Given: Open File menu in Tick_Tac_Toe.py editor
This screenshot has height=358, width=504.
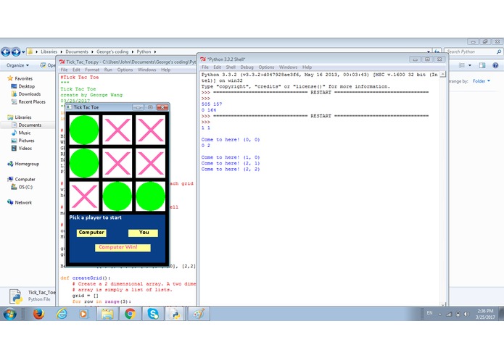Looking at the screenshot, I should 65,70.
